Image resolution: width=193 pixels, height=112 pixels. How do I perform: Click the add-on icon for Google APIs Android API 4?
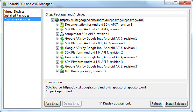point(62,57)
